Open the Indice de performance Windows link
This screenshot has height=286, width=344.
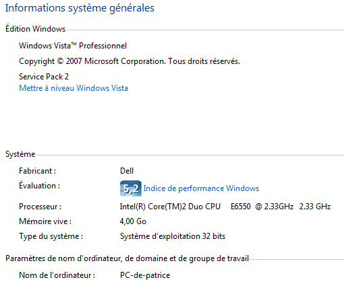201,188
